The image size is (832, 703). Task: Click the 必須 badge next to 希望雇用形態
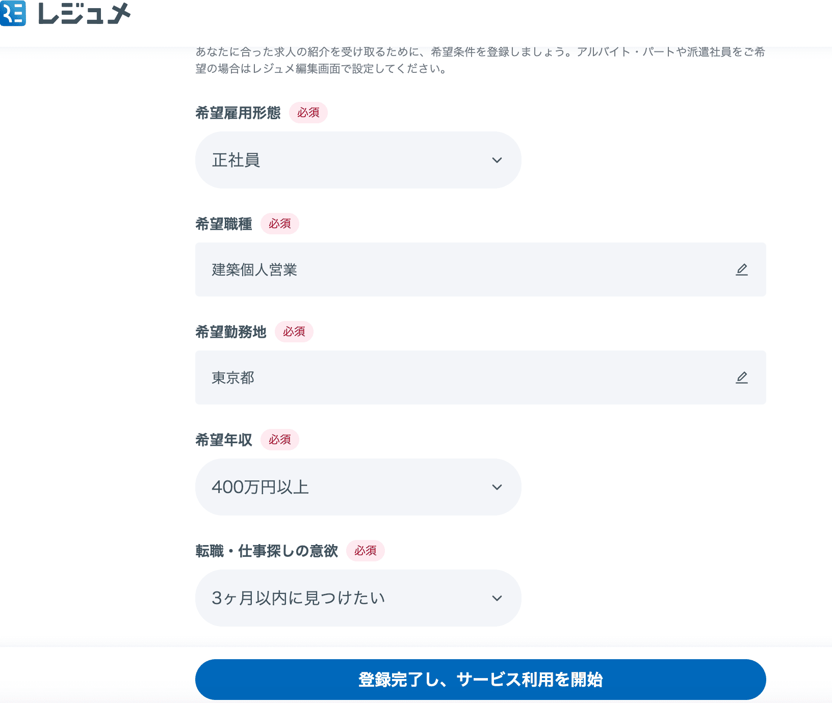coord(308,113)
